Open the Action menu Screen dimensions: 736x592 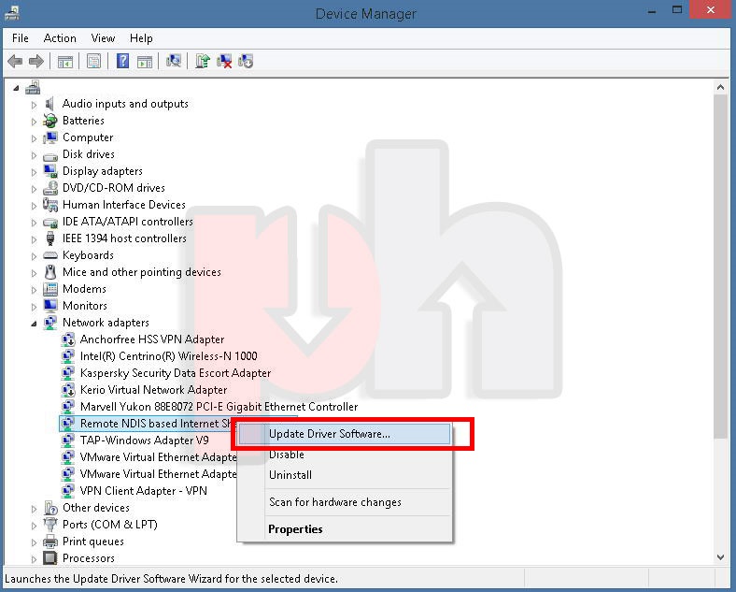coord(60,38)
